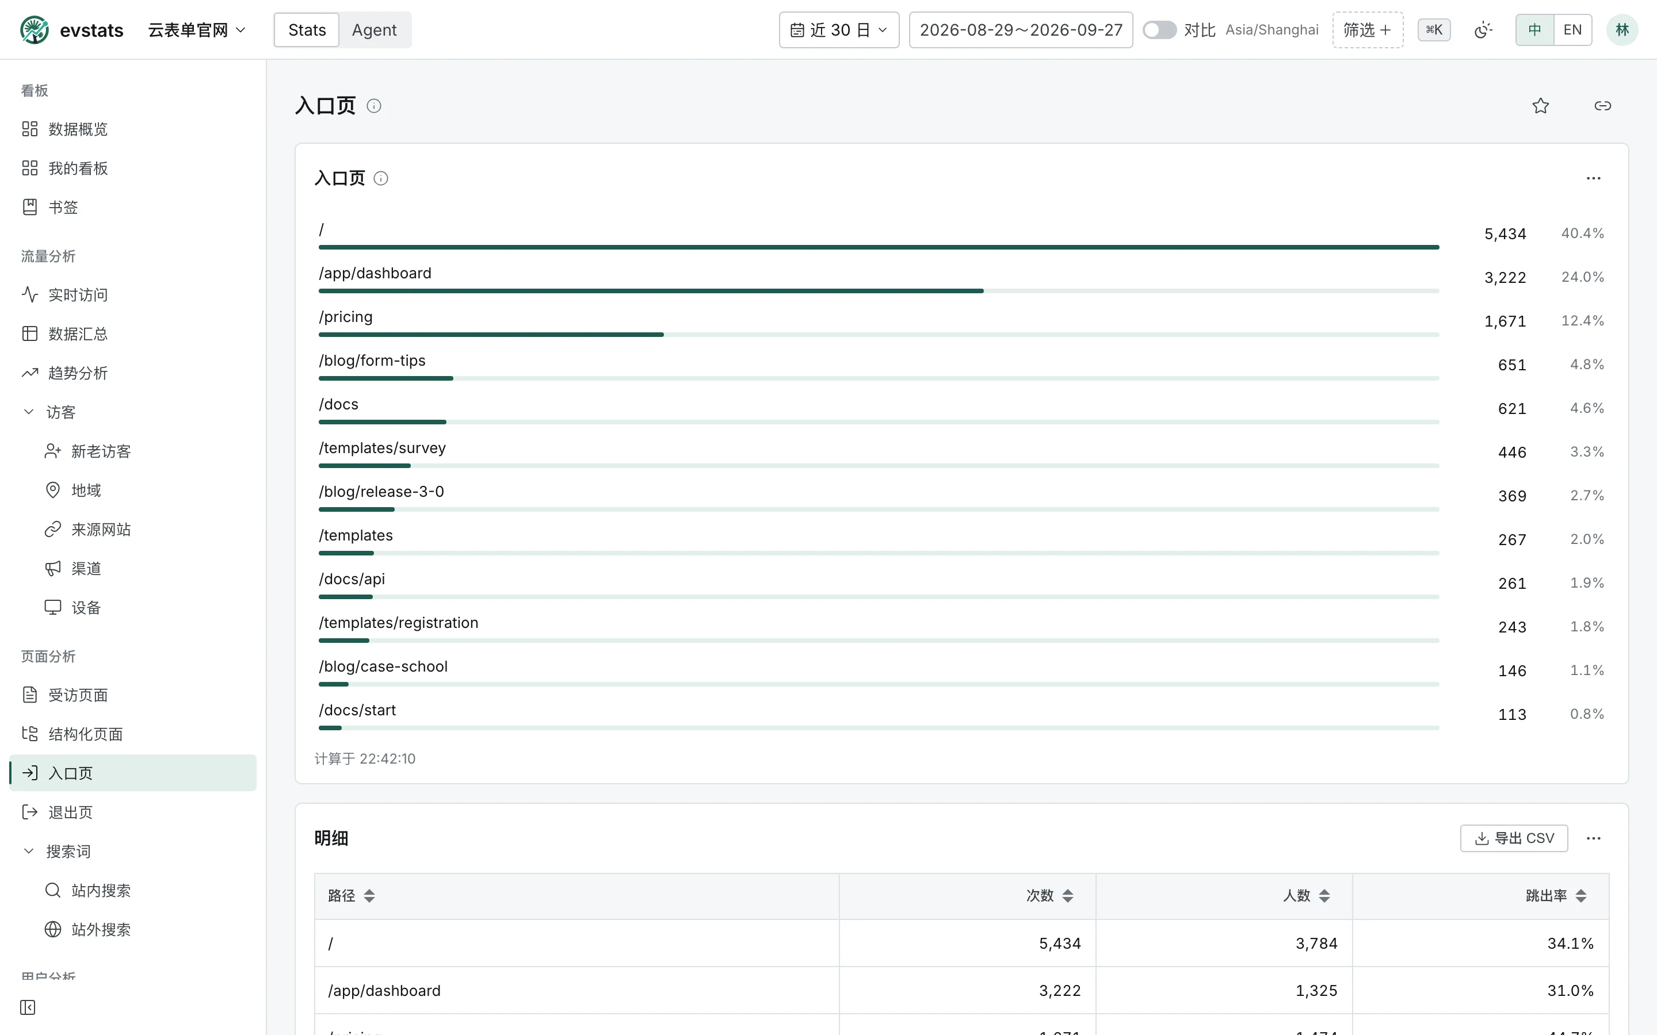The height and width of the screenshot is (1035, 1657).
Task: Sort table by 跳出率 column
Action: (x=1581, y=896)
